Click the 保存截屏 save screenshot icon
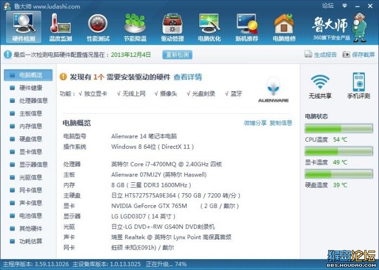Image resolution: width=379 pixels, height=270 pixels. tap(346, 54)
